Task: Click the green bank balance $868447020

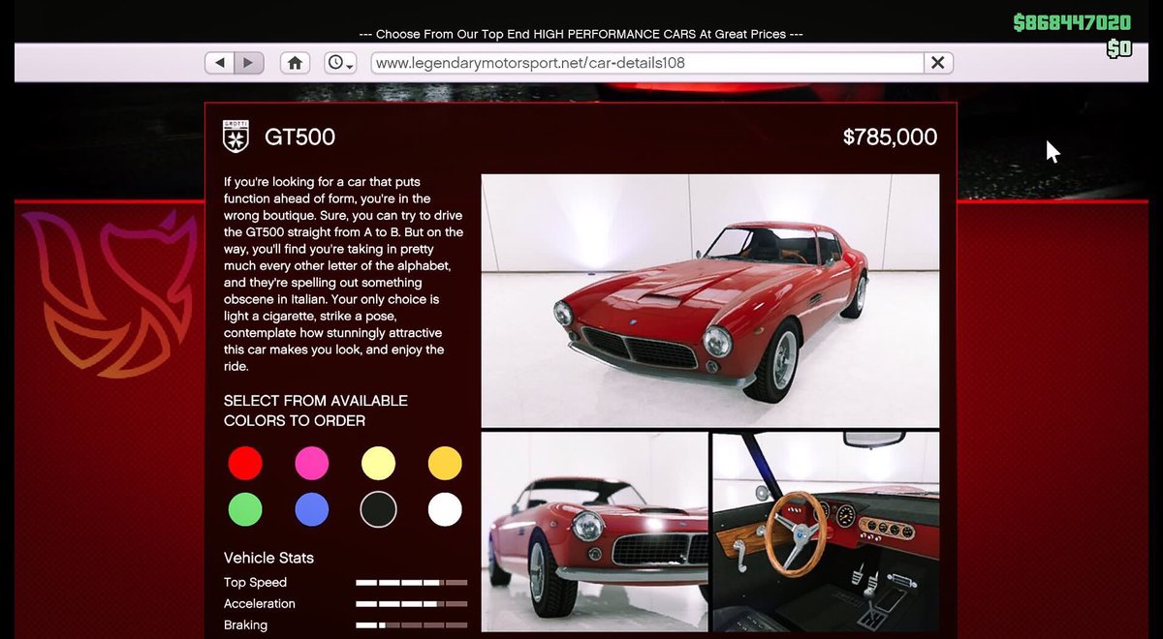Action: [x=1072, y=22]
